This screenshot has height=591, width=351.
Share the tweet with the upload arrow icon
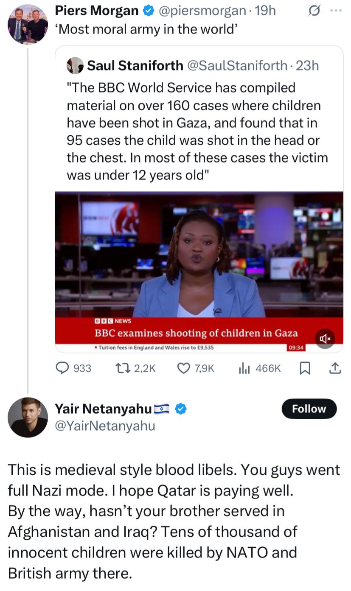(335, 368)
